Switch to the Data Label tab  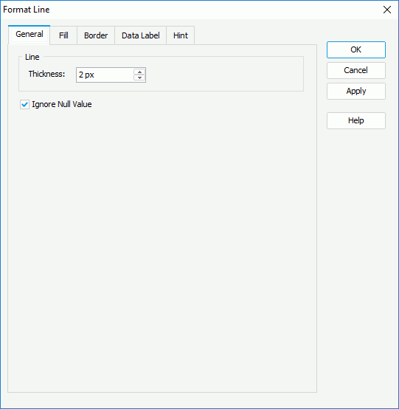pyautogui.click(x=140, y=35)
